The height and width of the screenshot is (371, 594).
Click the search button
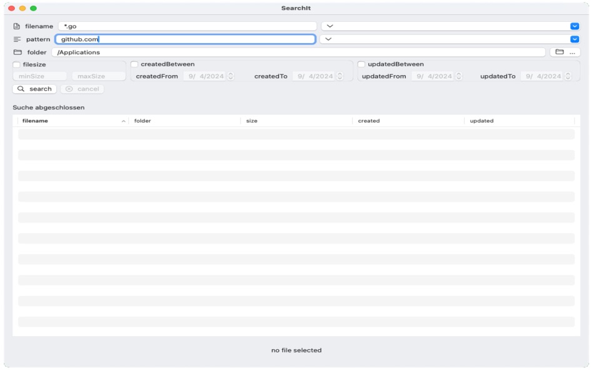pos(36,88)
